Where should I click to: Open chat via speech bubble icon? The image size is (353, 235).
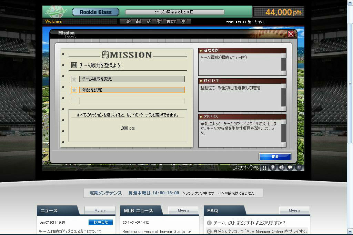coord(290,168)
